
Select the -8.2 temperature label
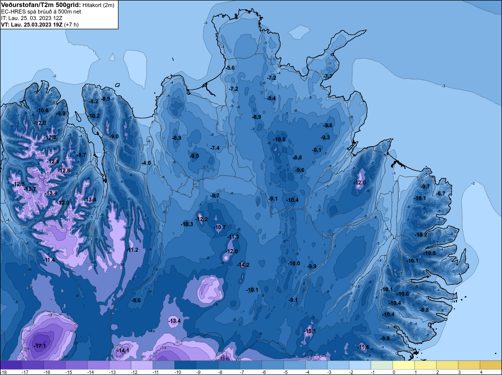pyautogui.click(x=93, y=101)
